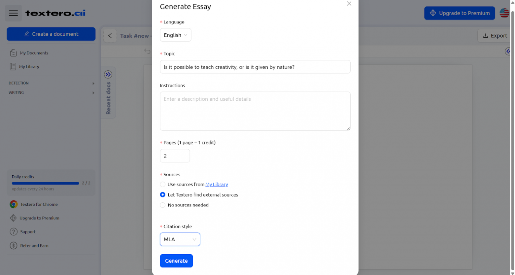This screenshot has width=515, height=275.
Task: Select Let Textero find external sources
Action: tap(163, 195)
